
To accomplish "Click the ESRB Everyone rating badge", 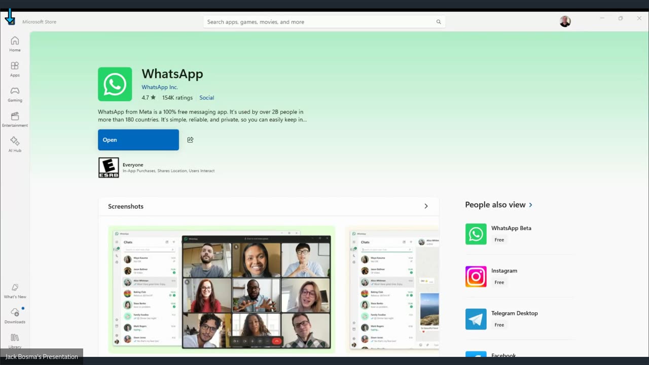I will pyautogui.click(x=109, y=168).
